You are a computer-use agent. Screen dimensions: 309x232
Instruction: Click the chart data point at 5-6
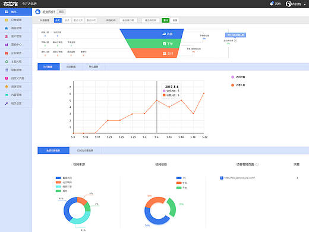[x=157, y=100]
